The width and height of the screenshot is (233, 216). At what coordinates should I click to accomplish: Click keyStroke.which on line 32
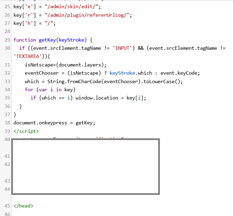pos(131,73)
